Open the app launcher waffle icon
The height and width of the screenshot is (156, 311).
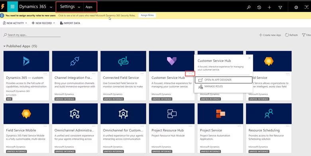pos(12,7)
